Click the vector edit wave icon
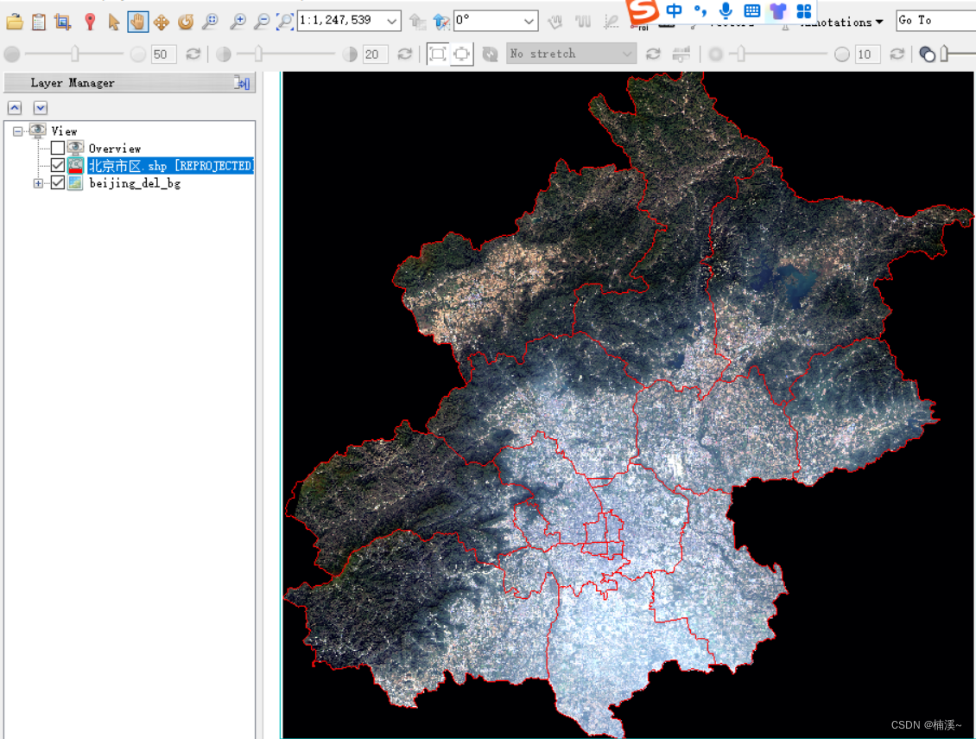This screenshot has height=739, width=976. pyautogui.click(x=583, y=22)
